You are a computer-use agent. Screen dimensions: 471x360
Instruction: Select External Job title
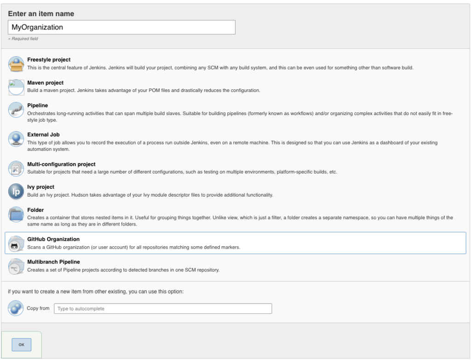43,134
